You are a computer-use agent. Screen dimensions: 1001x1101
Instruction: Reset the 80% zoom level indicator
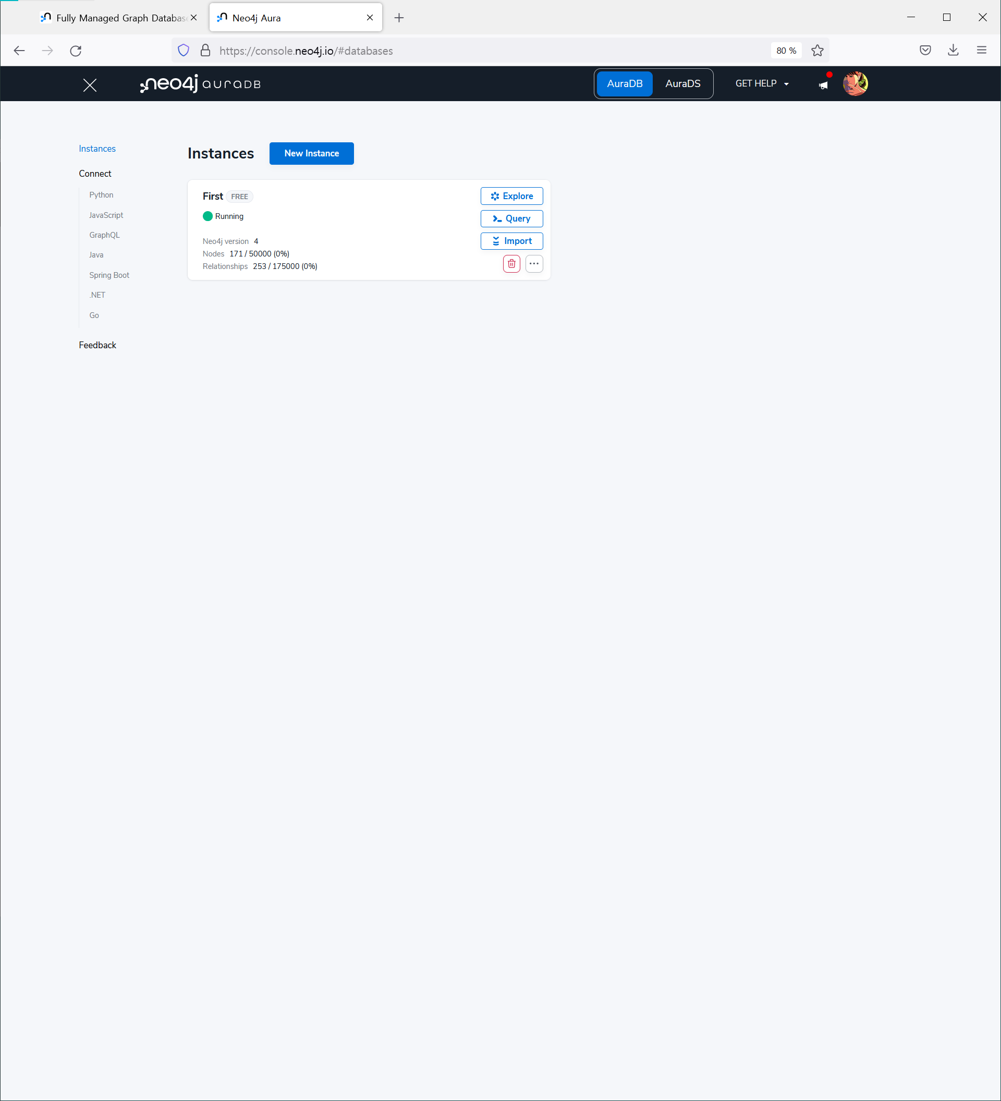point(786,51)
